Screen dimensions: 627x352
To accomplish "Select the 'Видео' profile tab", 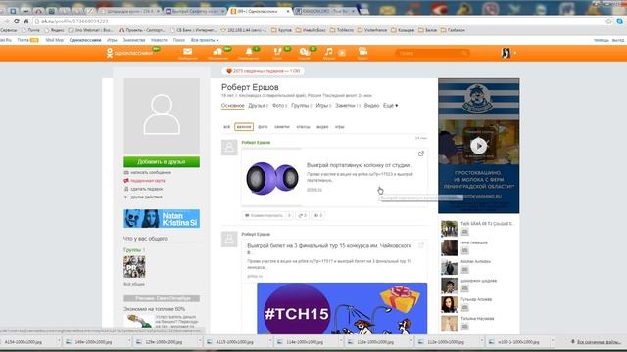I will pos(371,106).
